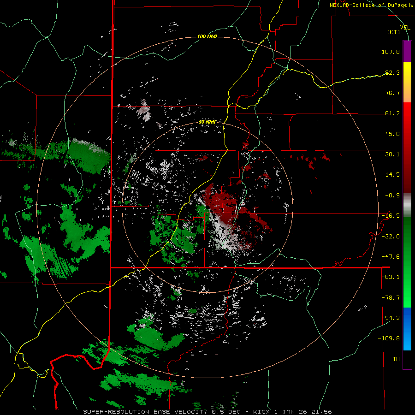
Task: Click the -94.2 velocity scale value
Action: pyautogui.click(x=391, y=318)
